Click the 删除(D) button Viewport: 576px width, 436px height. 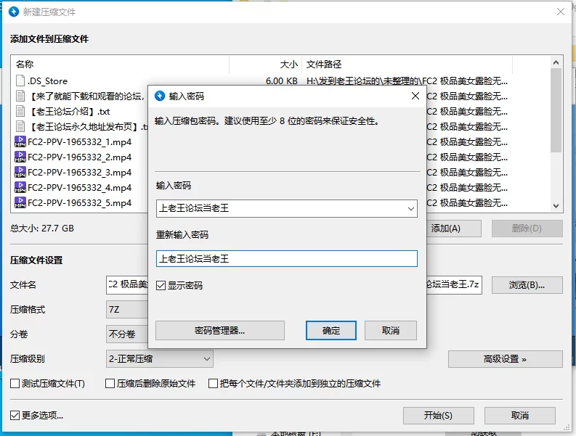527,229
